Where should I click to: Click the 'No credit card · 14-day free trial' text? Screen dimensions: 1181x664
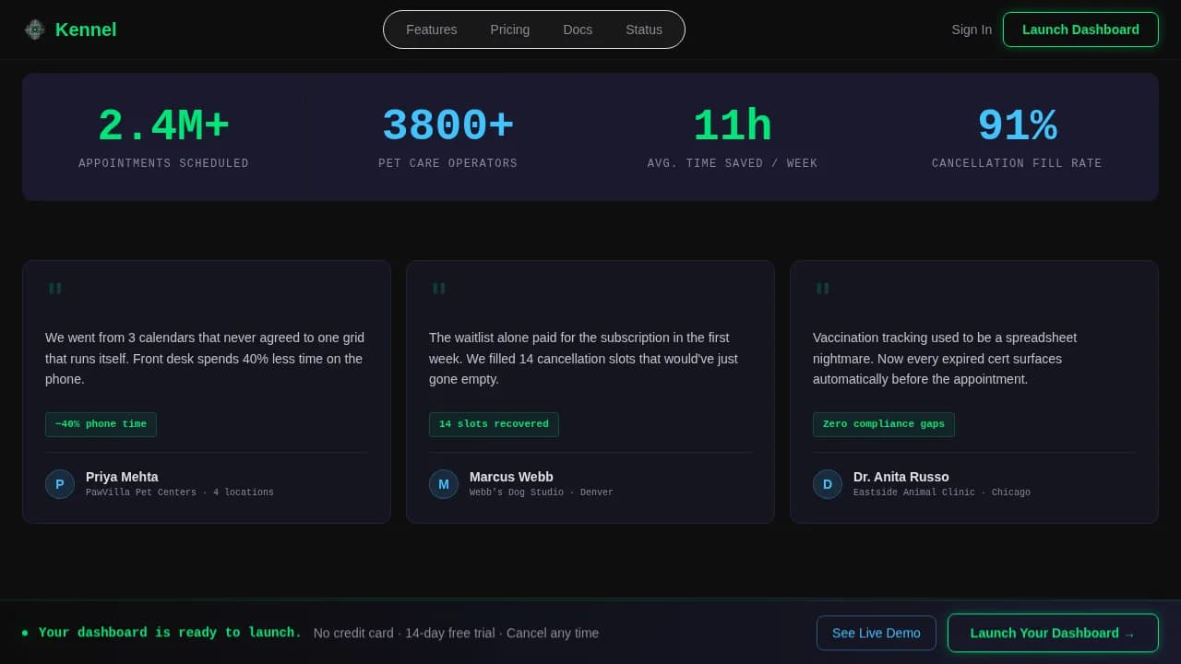point(456,633)
